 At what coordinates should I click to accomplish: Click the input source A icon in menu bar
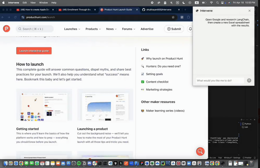click(197, 3)
